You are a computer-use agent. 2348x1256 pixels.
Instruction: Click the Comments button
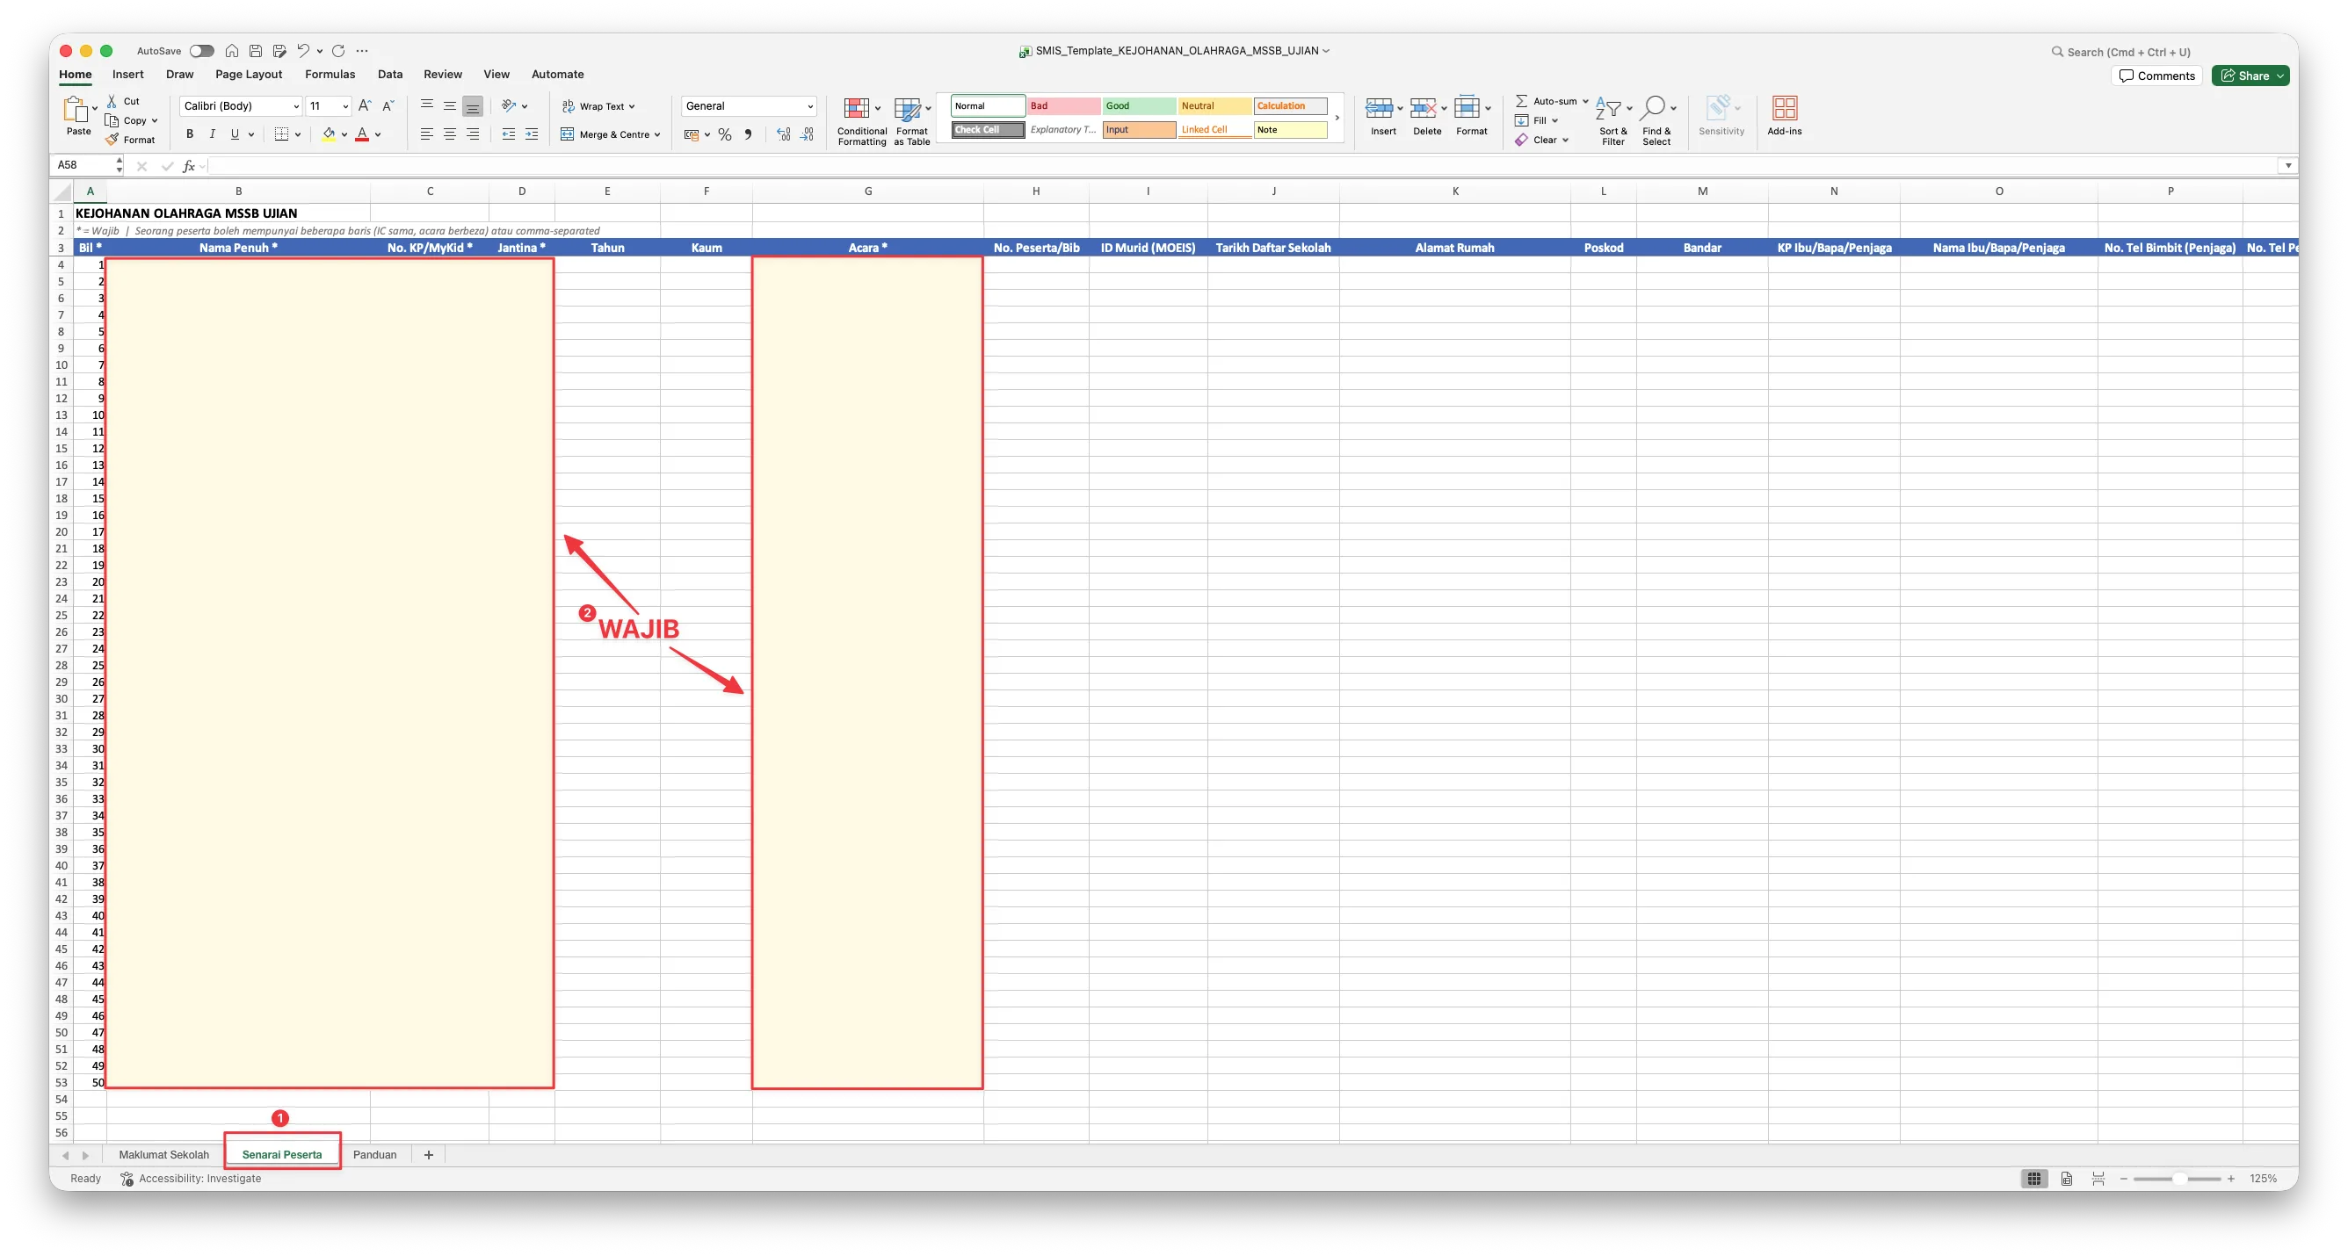pos(2156,76)
